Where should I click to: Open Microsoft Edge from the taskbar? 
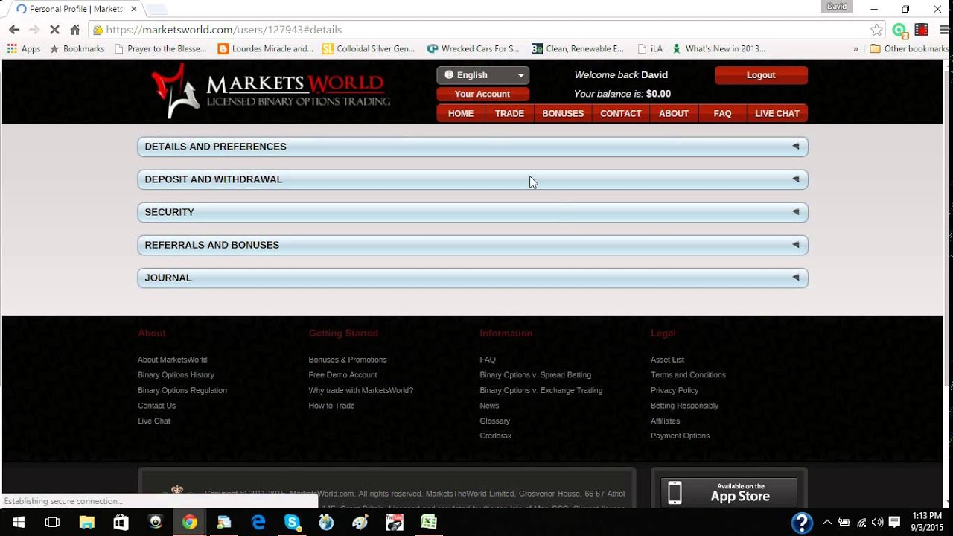(258, 523)
